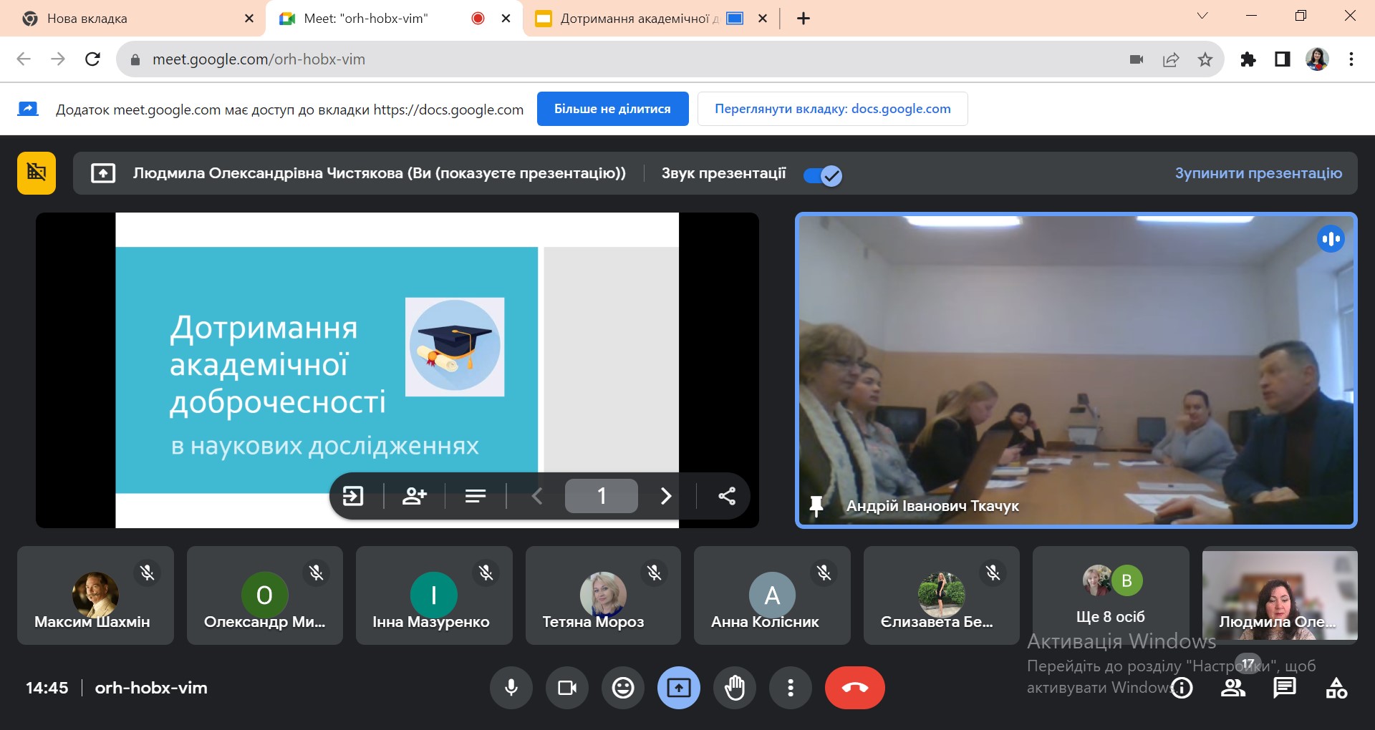The height and width of the screenshot is (730, 1375).
Task: Toggle the presentation audio switch
Action: (x=822, y=175)
